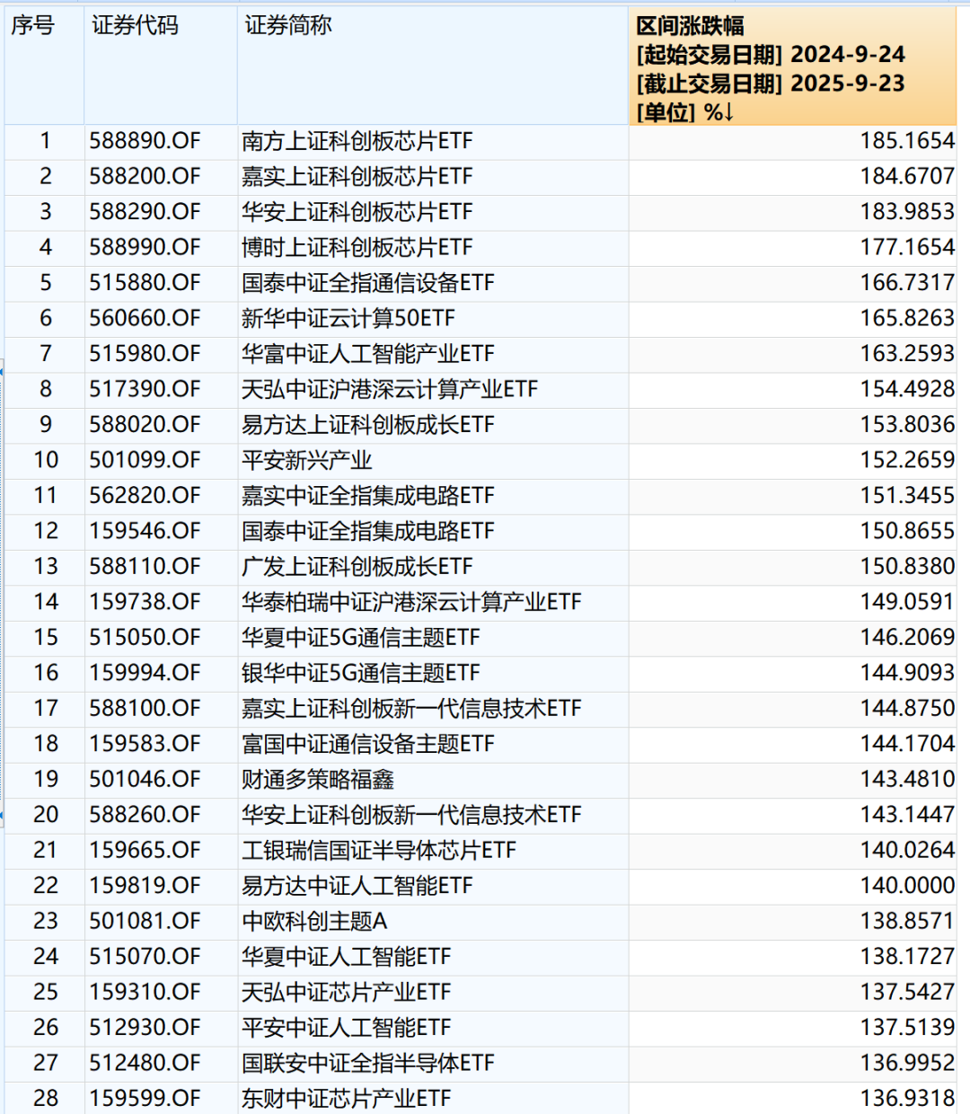Select code 159310.OF

click(145, 993)
